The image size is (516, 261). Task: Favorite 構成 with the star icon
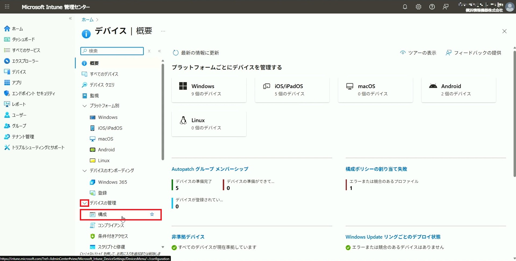(x=152, y=214)
